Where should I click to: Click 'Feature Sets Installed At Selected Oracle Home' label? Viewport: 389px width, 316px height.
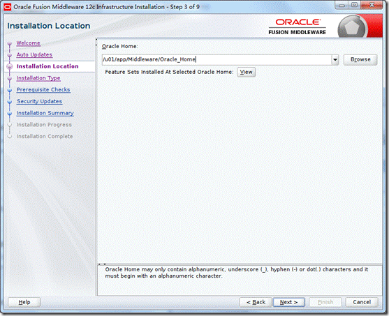click(169, 72)
